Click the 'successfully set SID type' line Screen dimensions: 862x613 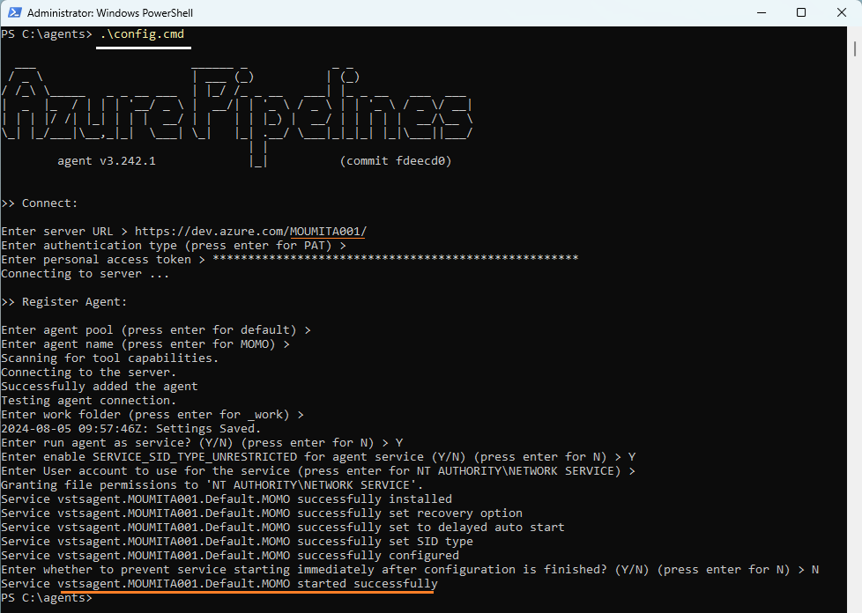237,542
